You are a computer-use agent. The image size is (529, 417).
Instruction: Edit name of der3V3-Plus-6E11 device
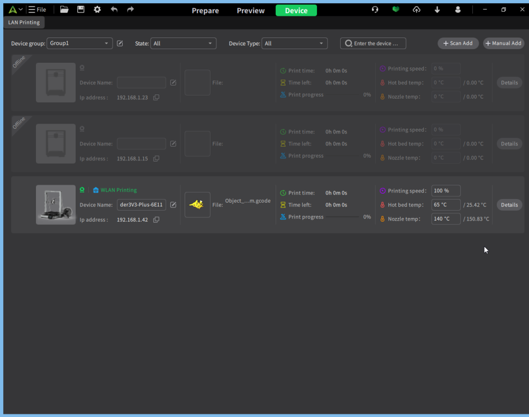[173, 205]
